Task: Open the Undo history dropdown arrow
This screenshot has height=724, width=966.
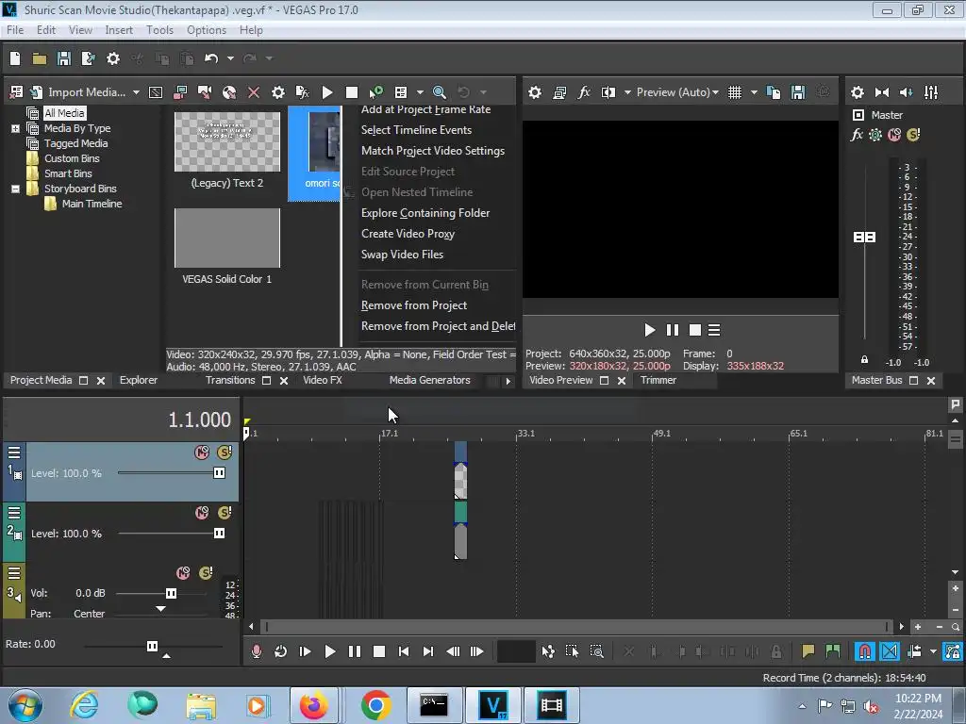Action: (230, 58)
